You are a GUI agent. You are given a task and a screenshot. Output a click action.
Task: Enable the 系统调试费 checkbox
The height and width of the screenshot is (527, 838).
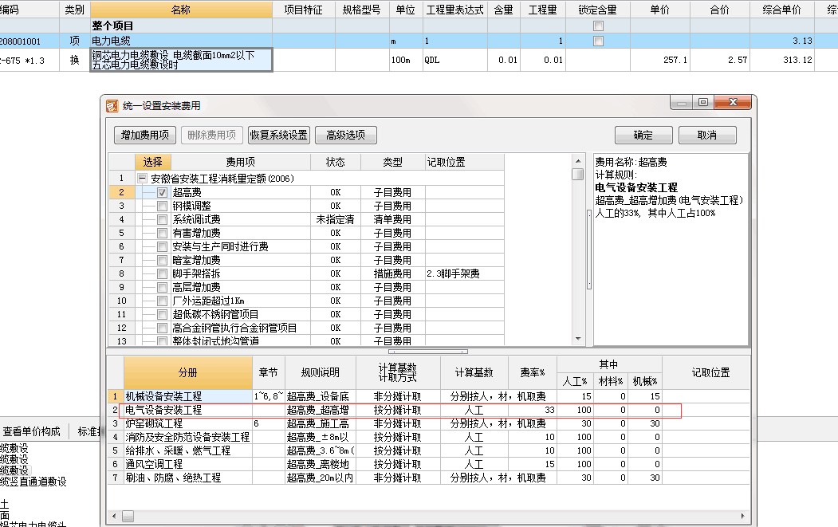[163, 220]
